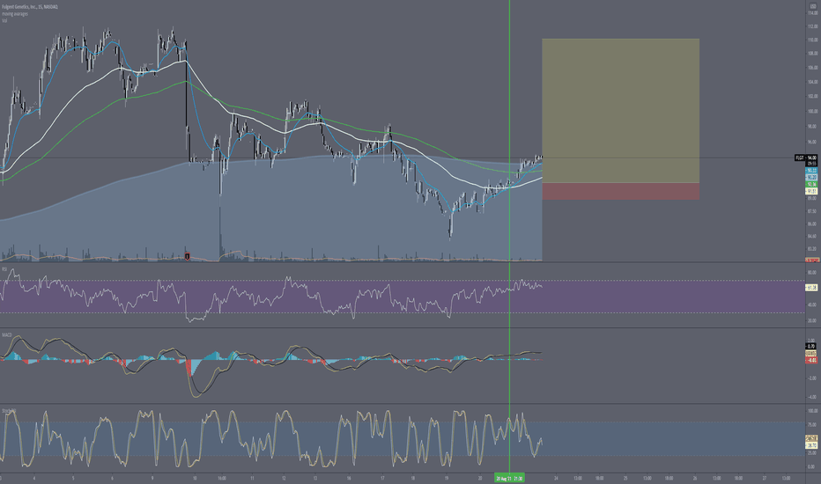Image resolution: width=821 pixels, height=484 pixels.
Task: Select the red stop-loss zone of the position
Action: pos(620,191)
